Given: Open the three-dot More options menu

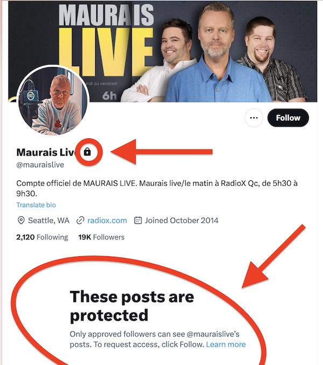Looking at the screenshot, I should (x=254, y=118).
